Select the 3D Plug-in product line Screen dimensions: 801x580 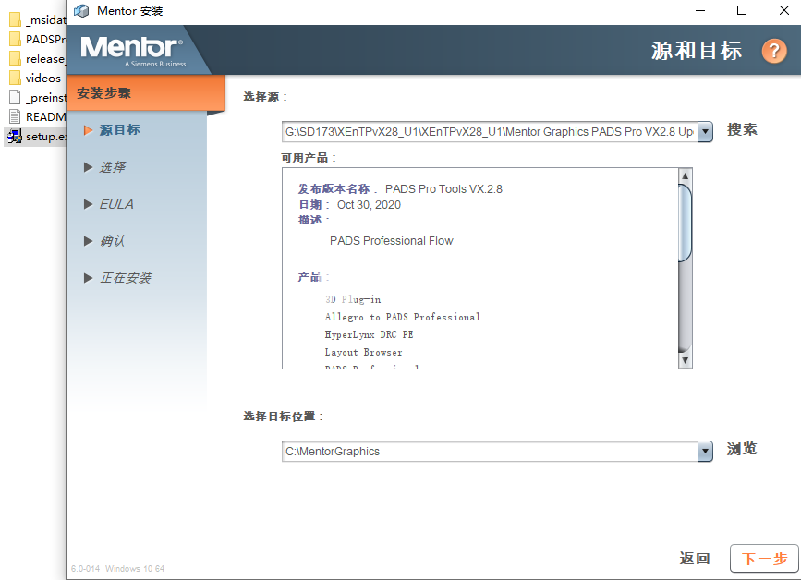coord(353,299)
